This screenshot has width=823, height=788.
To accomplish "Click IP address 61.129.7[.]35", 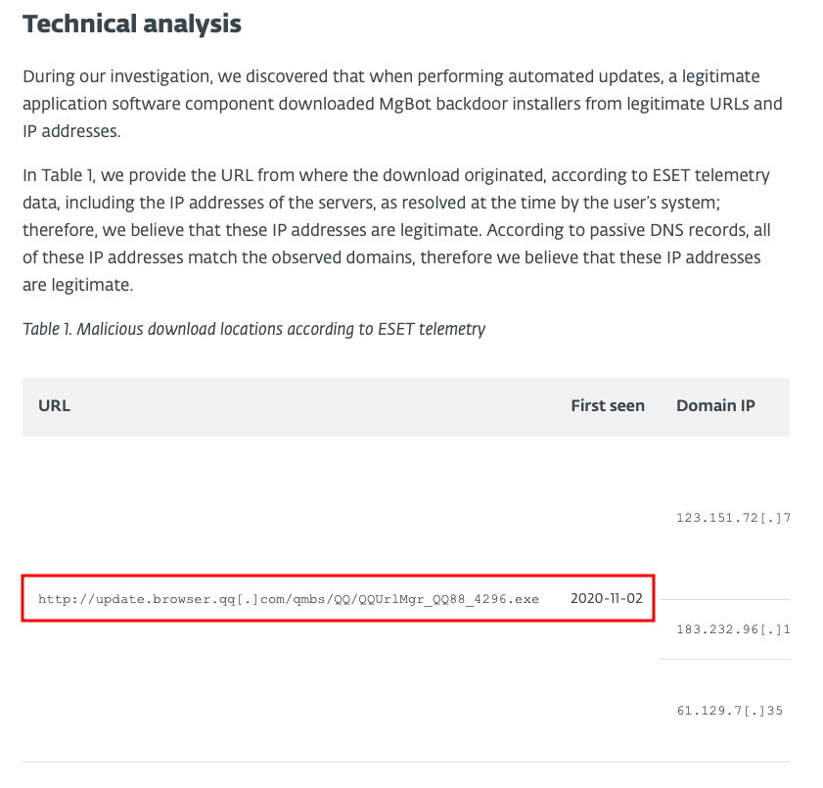I will click(x=730, y=711).
